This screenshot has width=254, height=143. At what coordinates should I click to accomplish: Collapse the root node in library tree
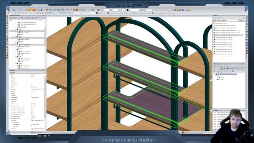click(x=214, y=74)
